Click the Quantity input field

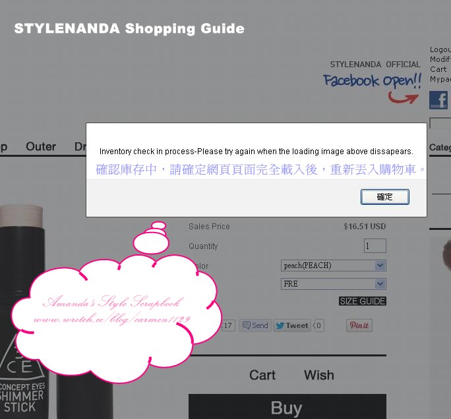(x=375, y=246)
